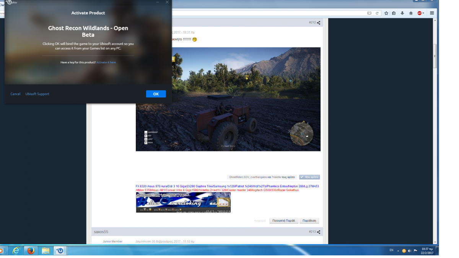Open Windows Explorer folder in taskbar
The height and width of the screenshot is (258, 459).
[x=46, y=251]
